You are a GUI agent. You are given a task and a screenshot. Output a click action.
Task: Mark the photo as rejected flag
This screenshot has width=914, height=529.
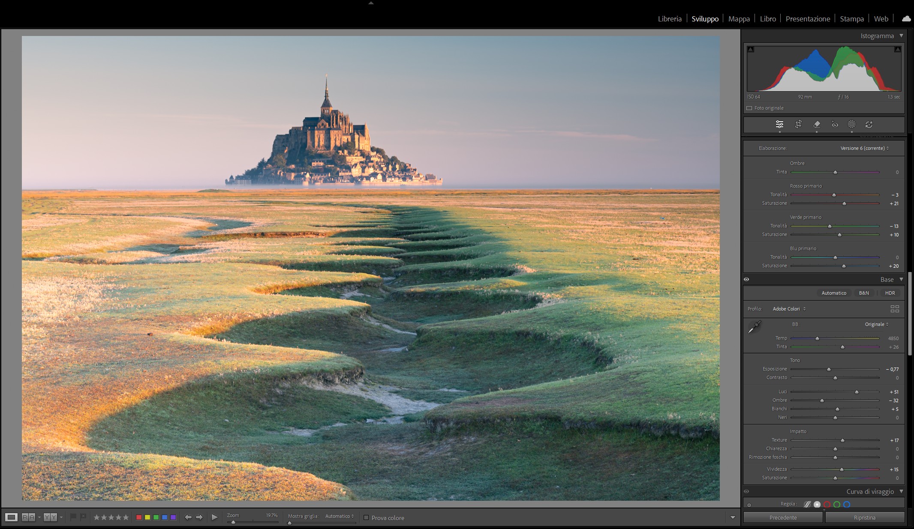(x=84, y=517)
